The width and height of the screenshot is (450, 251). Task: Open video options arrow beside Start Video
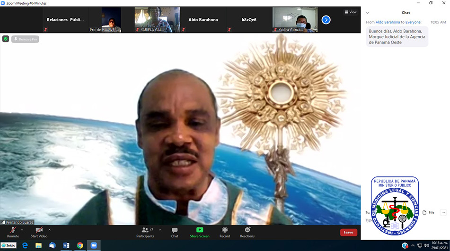50,230
